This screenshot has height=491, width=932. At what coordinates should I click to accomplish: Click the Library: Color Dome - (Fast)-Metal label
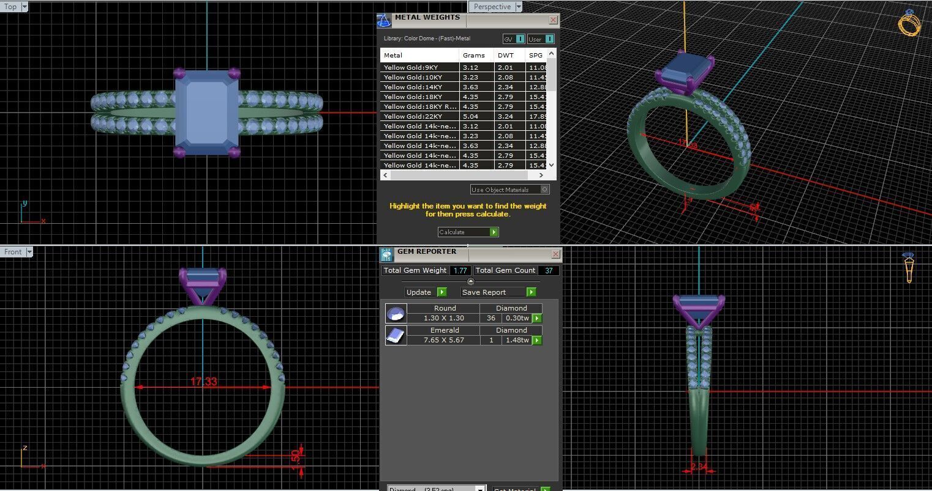(x=427, y=38)
